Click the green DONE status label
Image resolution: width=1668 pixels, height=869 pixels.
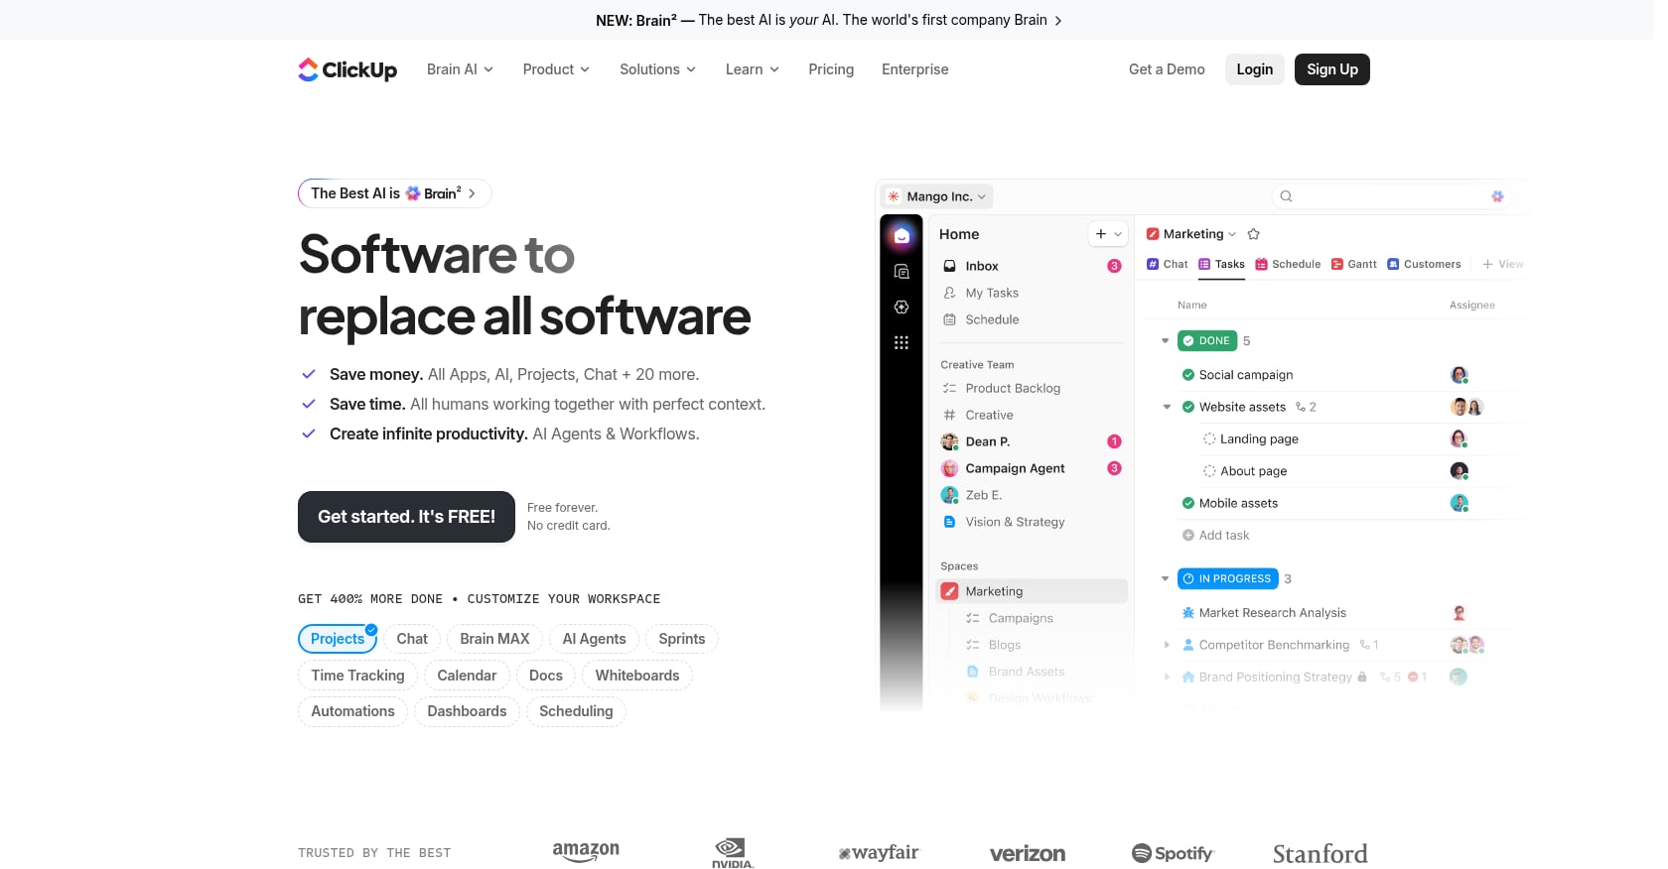click(x=1207, y=340)
